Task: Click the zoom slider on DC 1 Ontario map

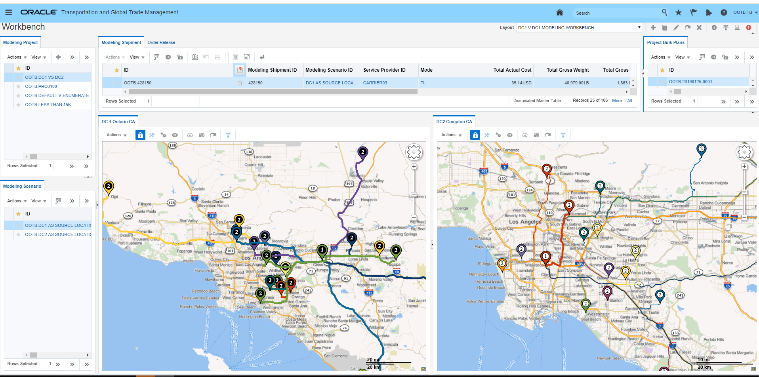Action: click(x=414, y=194)
